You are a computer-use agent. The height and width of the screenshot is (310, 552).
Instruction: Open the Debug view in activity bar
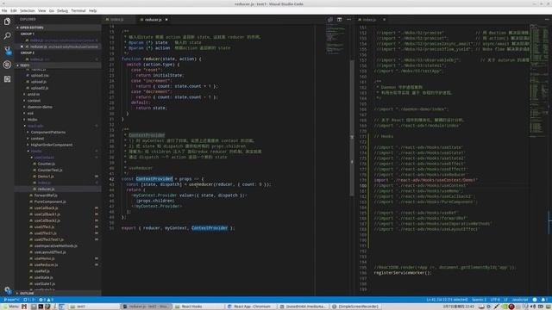coord(7,65)
